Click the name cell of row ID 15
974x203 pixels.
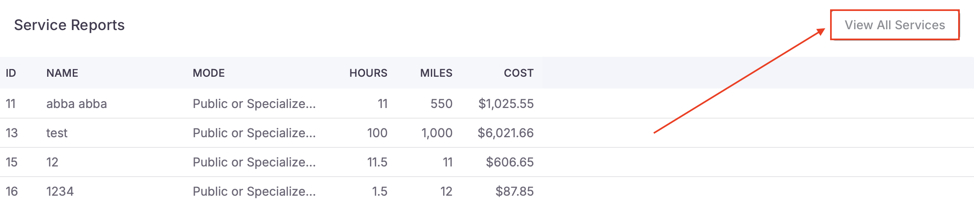pos(52,162)
